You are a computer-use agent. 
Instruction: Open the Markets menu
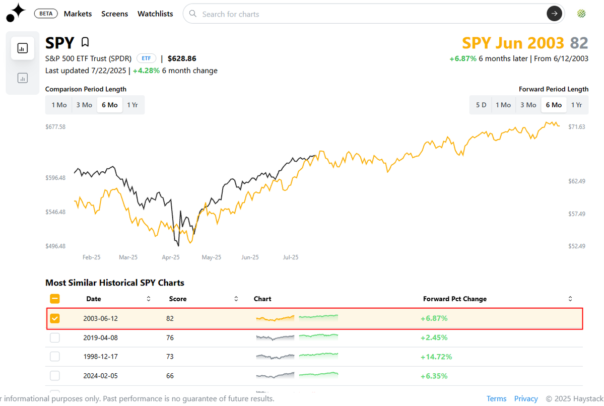coord(78,14)
